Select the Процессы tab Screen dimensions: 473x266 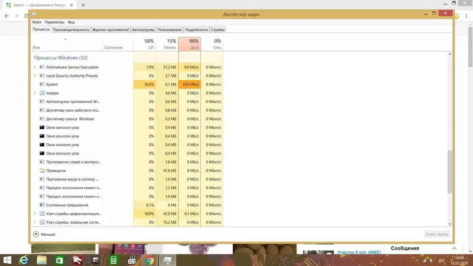[41, 29]
